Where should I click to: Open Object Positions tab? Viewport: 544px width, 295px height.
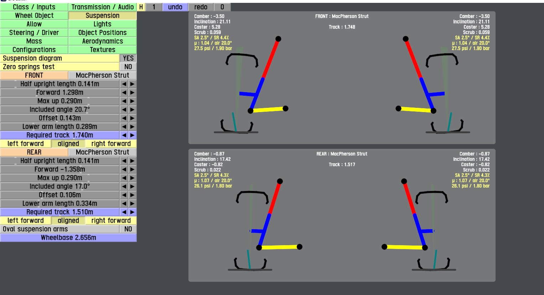pyautogui.click(x=103, y=33)
